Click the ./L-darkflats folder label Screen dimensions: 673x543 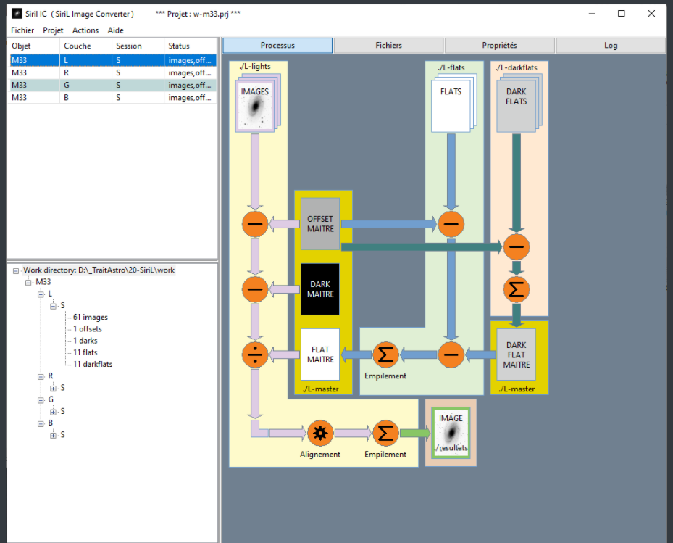click(x=517, y=67)
